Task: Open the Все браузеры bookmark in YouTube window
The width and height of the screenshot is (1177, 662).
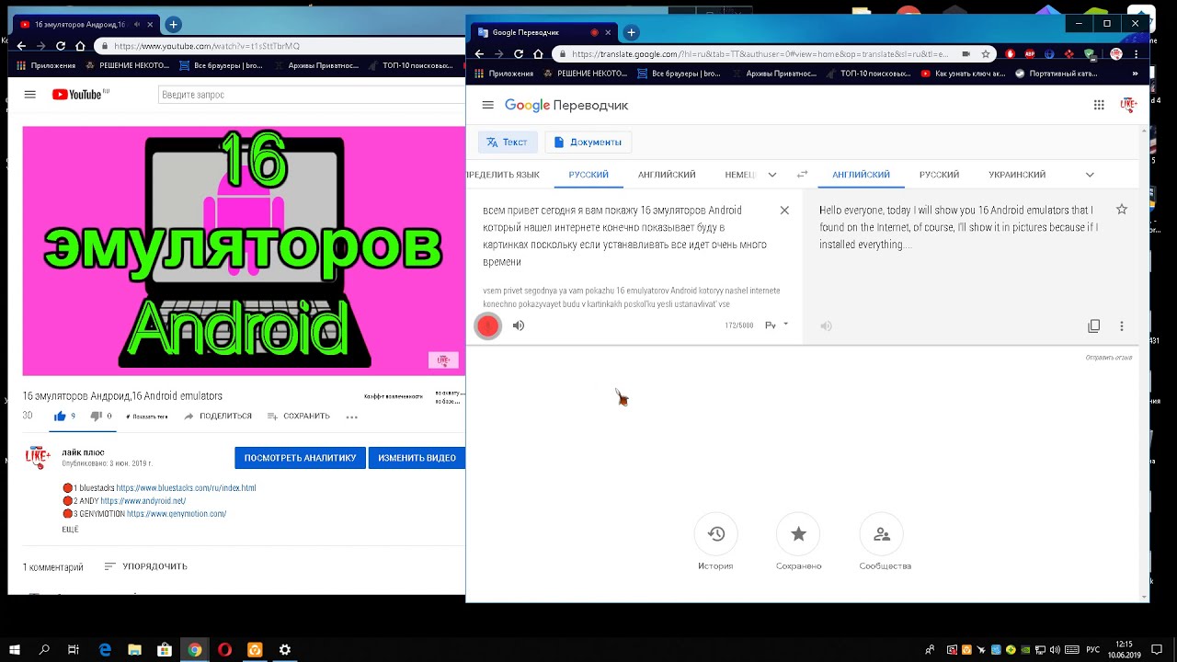Action: [221, 65]
